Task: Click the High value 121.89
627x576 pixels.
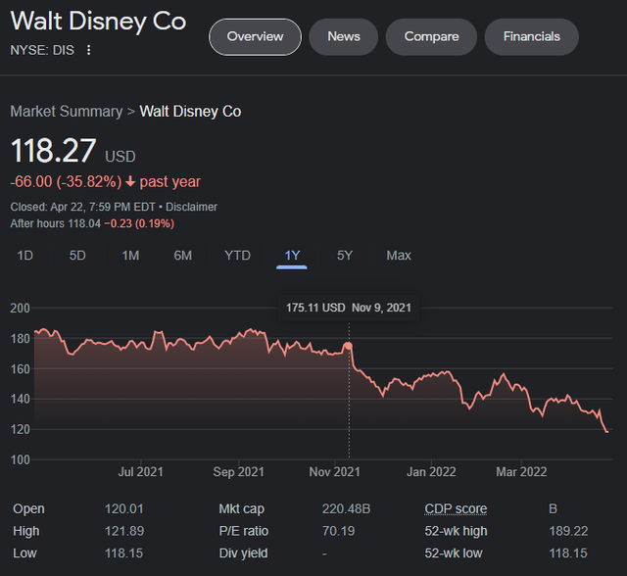Action: [124, 531]
